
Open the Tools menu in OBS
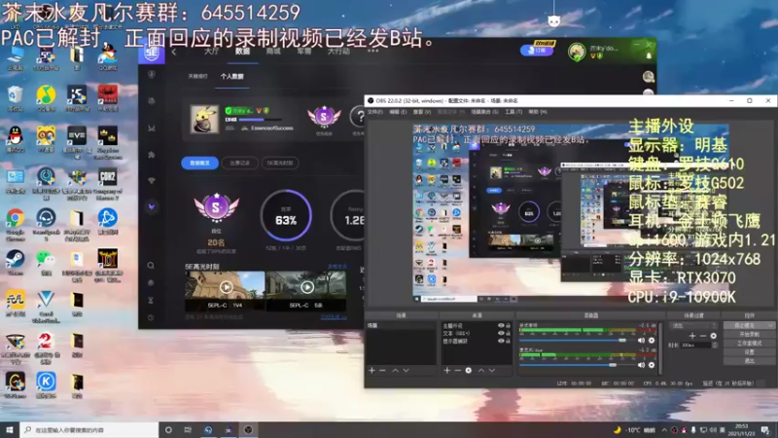point(513,112)
